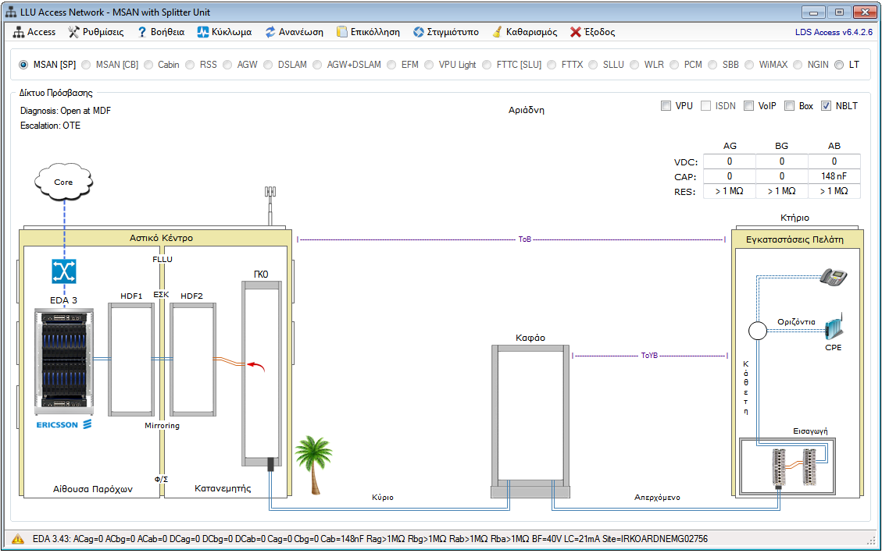Select the network switch icon above EDA 3
This screenshot has height=553, width=882.
click(63, 271)
